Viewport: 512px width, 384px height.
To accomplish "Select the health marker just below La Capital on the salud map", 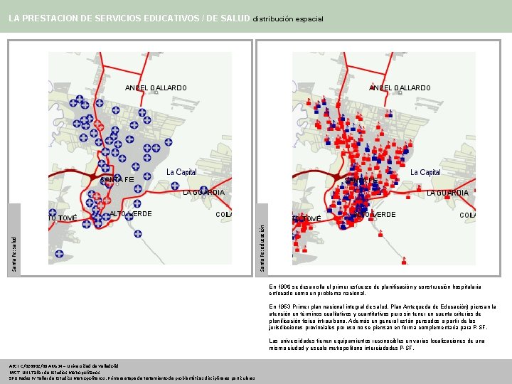I will point(175,186).
